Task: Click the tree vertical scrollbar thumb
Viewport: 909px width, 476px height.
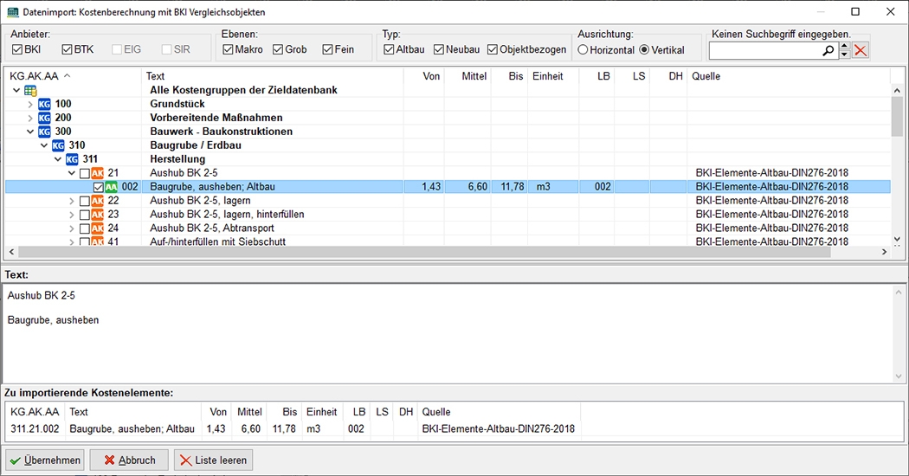Action: pyautogui.click(x=898, y=117)
